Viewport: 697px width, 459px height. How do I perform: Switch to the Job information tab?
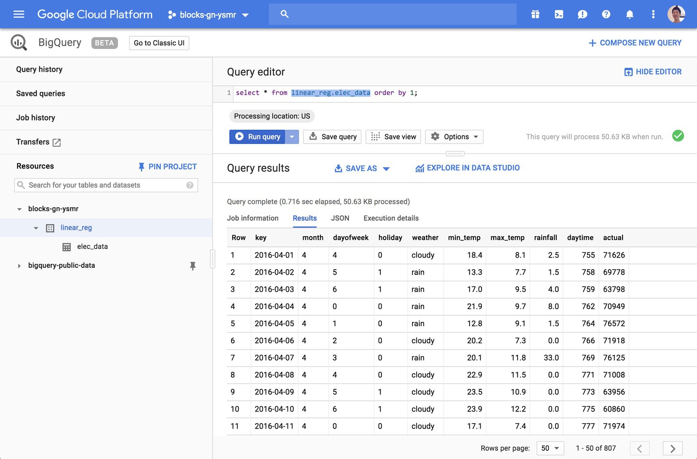253,218
